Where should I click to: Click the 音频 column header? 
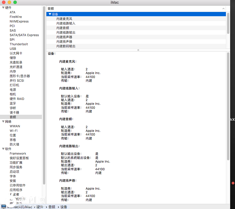pyautogui.click(x=51, y=9)
